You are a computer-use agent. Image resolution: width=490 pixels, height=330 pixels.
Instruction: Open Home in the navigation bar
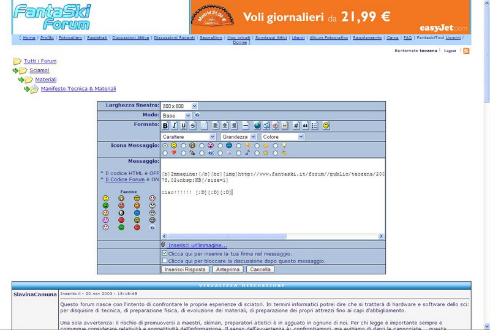(x=29, y=37)
